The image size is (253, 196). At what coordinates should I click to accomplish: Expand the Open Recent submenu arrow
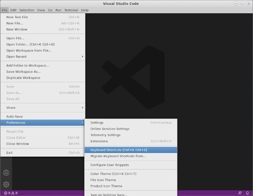pyautogui.click(x=83, y=57)
